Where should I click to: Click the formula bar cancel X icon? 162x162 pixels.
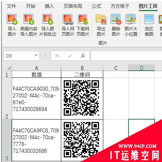coord(57,56)
